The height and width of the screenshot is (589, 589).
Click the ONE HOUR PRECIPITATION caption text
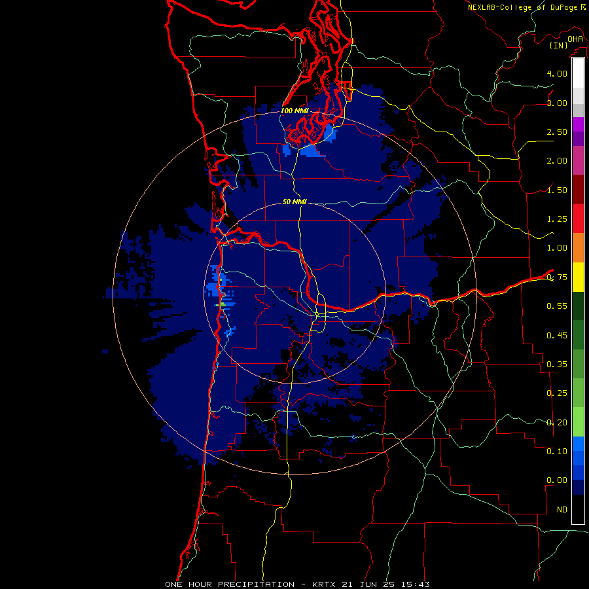[x=230, y=584]
